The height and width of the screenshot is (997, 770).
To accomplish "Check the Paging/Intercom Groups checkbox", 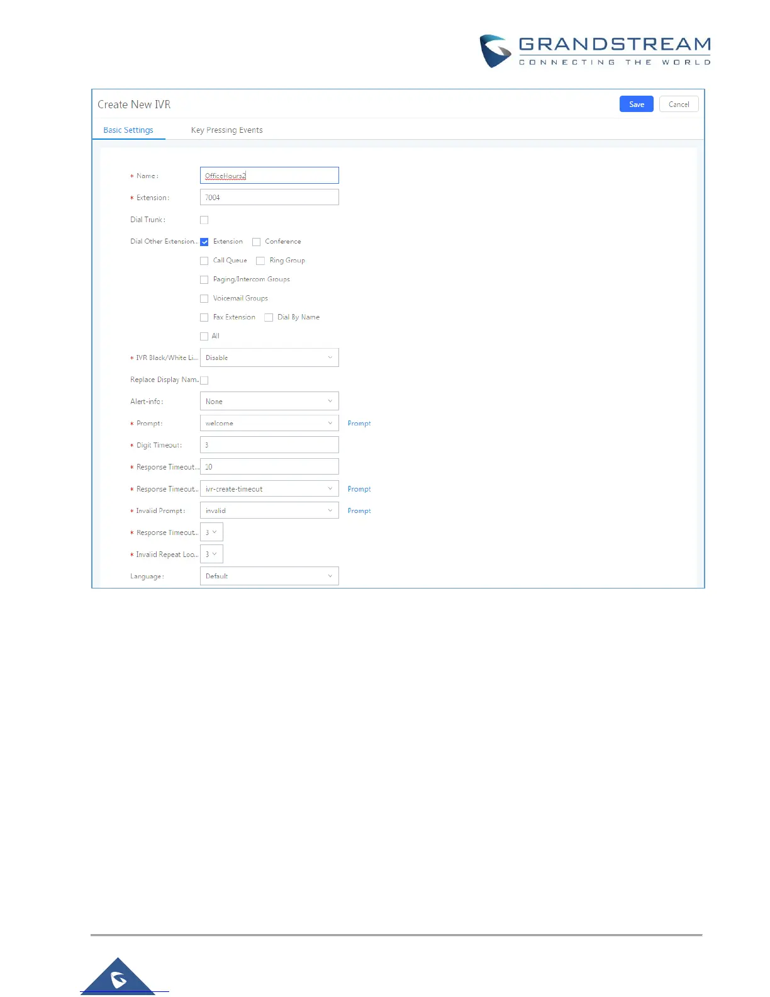I will coord(204,279).
